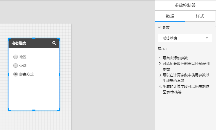
Task: Click the bottom-right resize handle of the widget
Action: coord(59,109)
